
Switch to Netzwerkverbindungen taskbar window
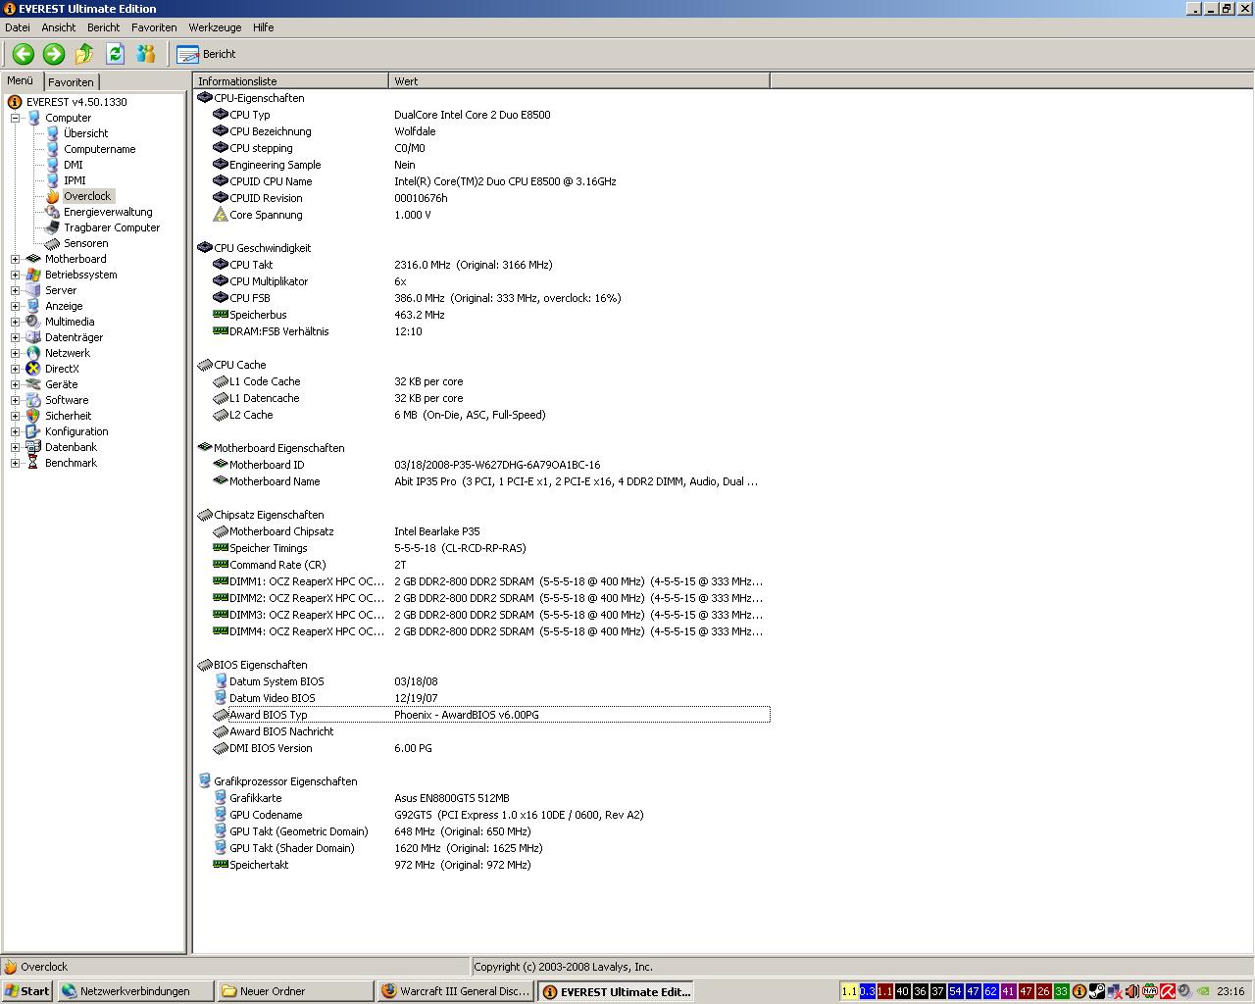pyautogui.click(x=135, y=991)
